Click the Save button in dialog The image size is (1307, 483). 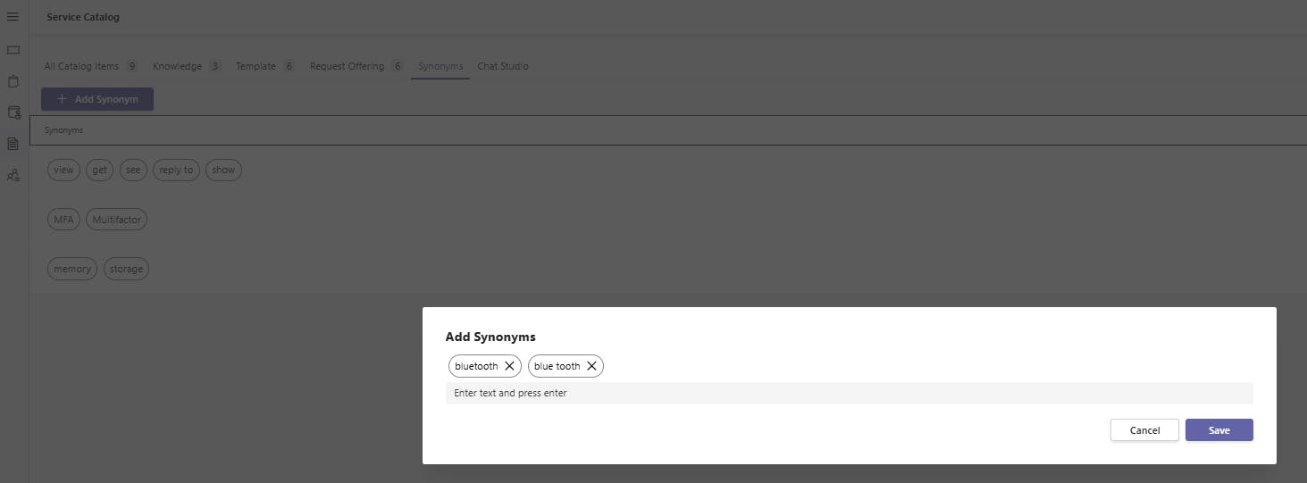coord(1219,430)
